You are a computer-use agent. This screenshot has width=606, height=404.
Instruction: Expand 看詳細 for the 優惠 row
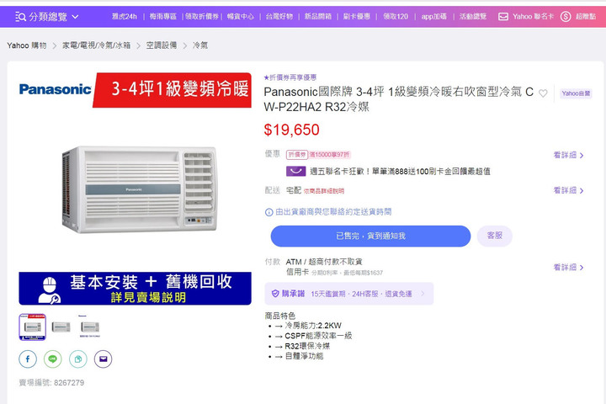point(568,155)
